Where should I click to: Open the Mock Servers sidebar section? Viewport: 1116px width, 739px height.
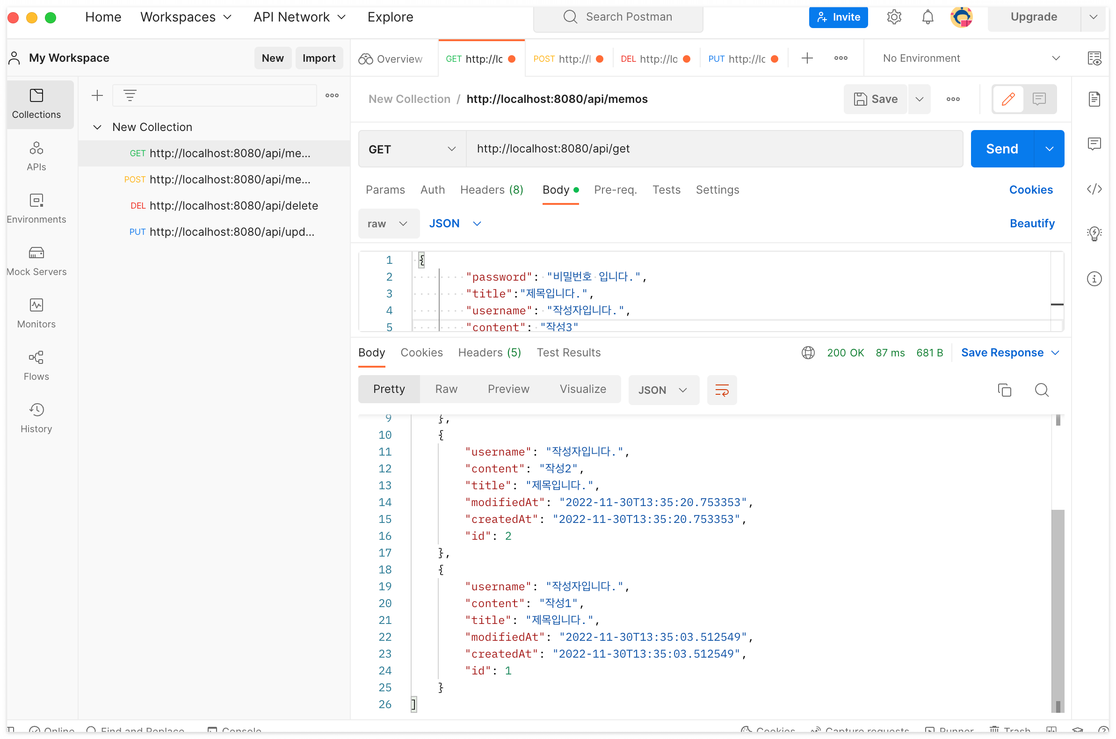point(36,261)
